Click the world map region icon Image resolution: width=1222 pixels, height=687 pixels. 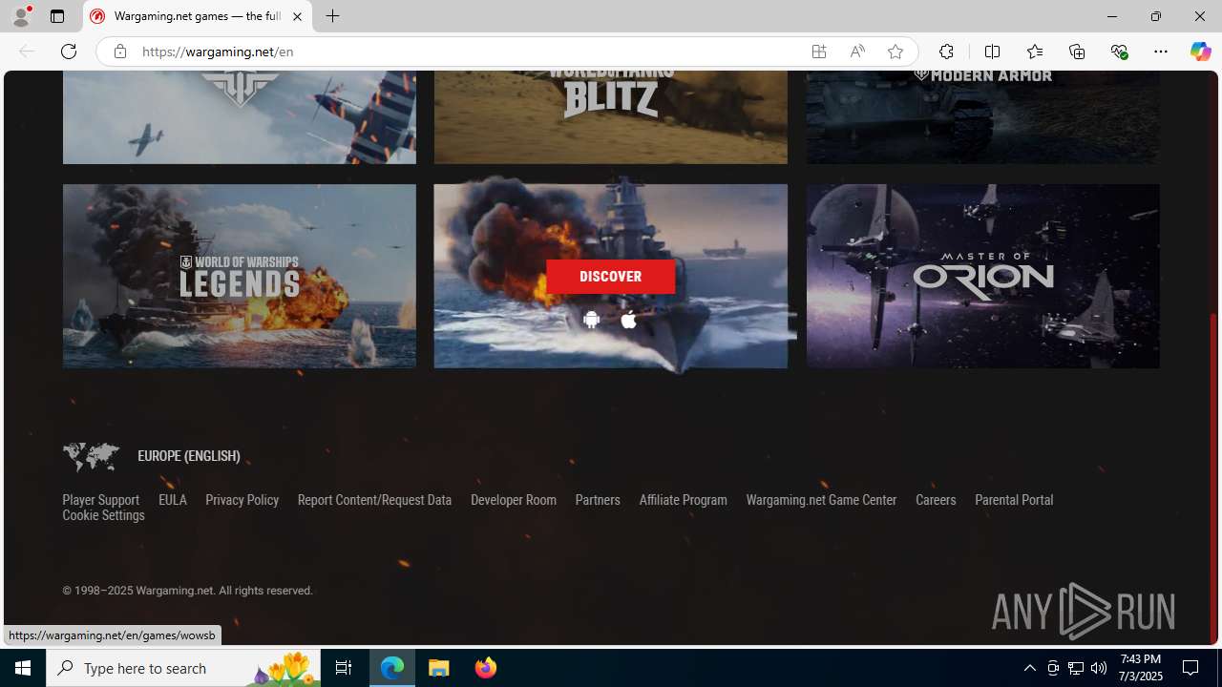pos(91,457)
